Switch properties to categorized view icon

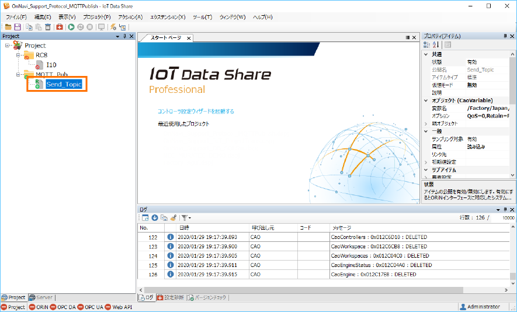click(x=426, y=45)
